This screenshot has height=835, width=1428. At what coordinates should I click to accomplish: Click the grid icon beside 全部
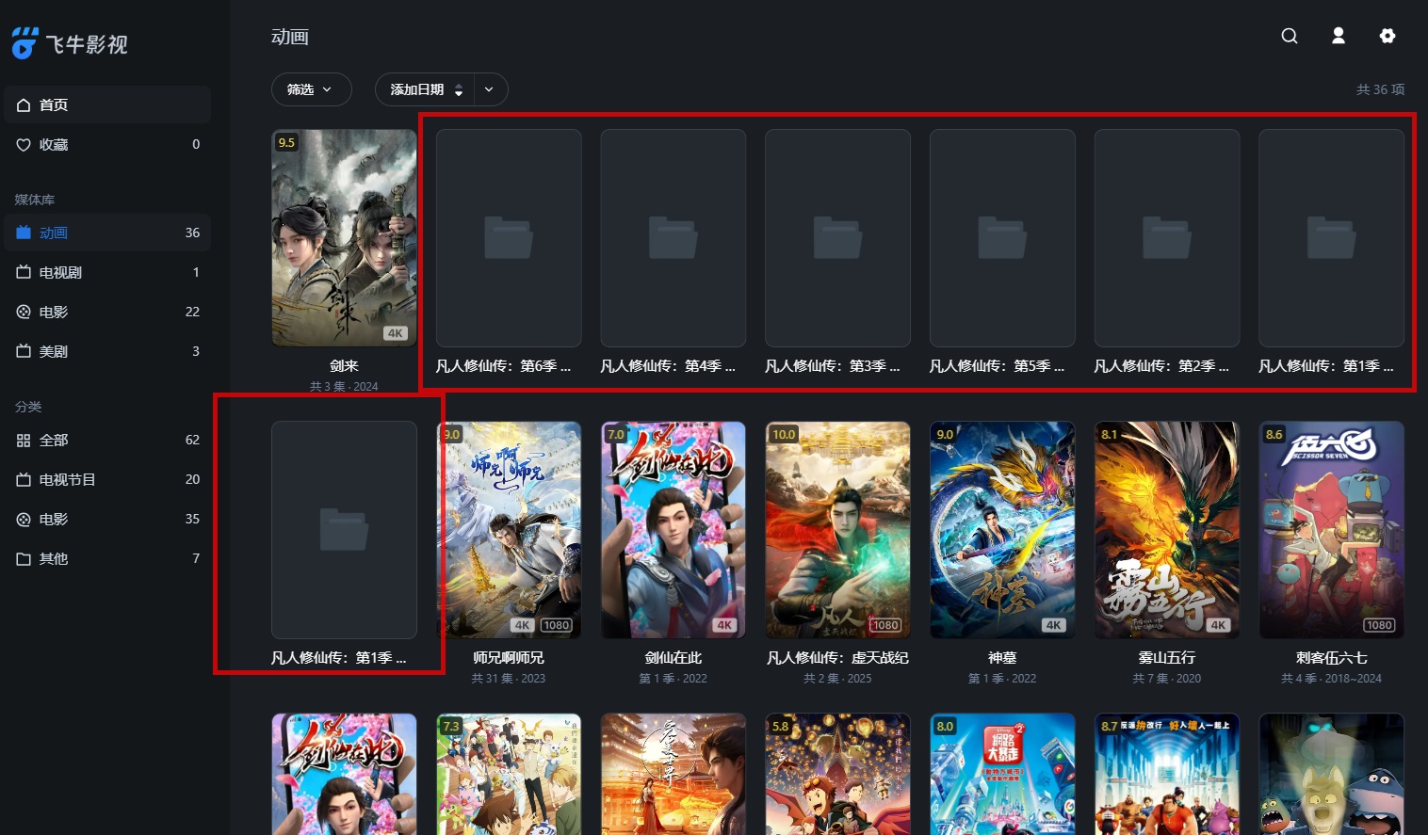coord(24,440)
